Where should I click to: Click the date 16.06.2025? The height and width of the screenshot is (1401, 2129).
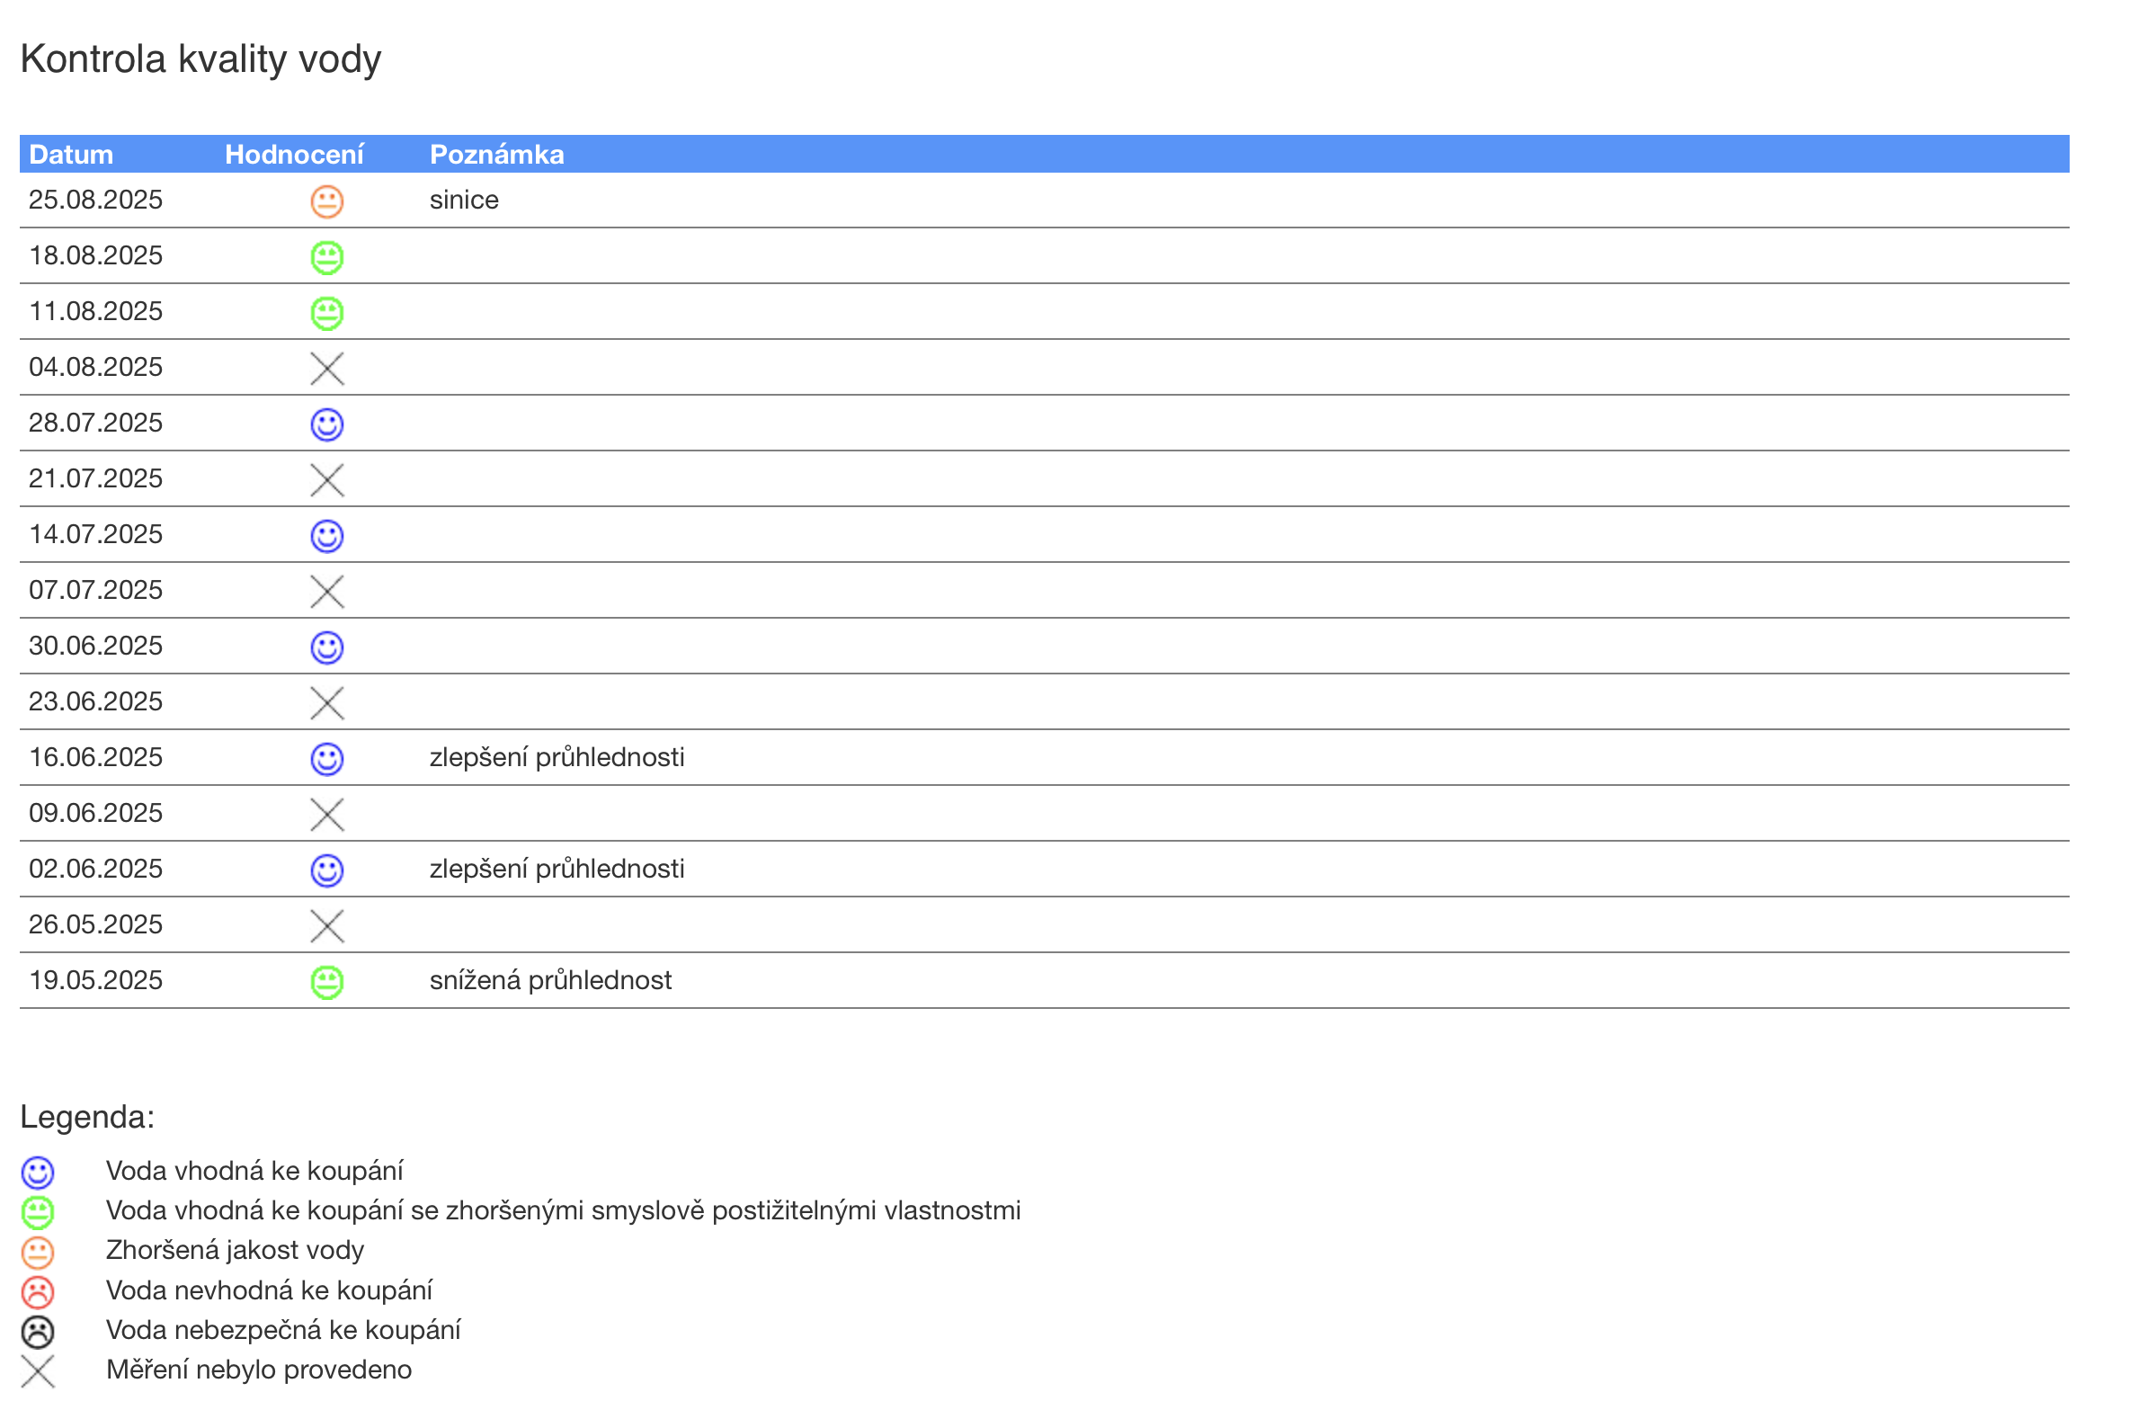pyautogui.click(x=95, y=757)
